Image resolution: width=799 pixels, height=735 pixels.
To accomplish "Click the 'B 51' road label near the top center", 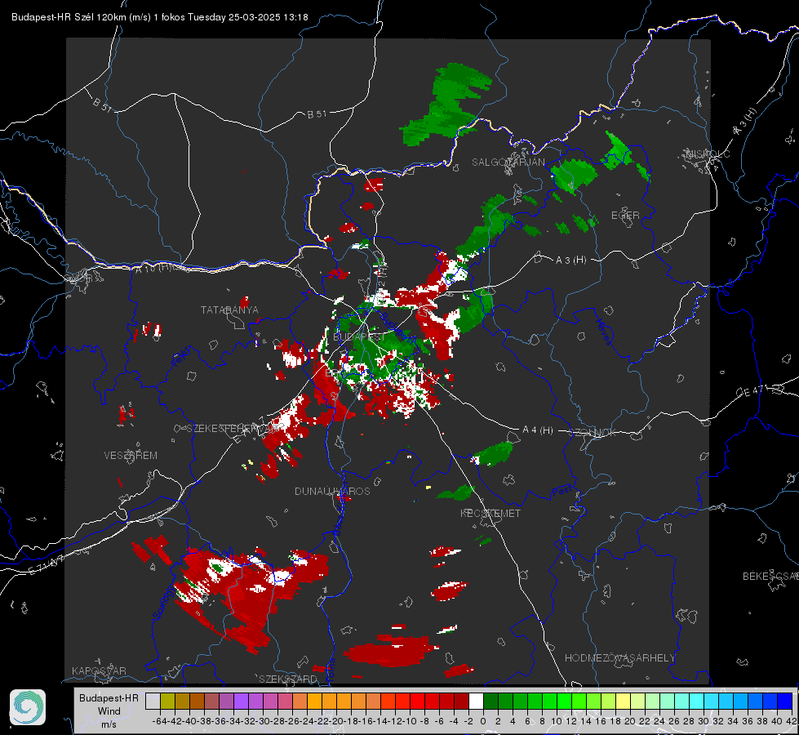I will coord(317,114).
